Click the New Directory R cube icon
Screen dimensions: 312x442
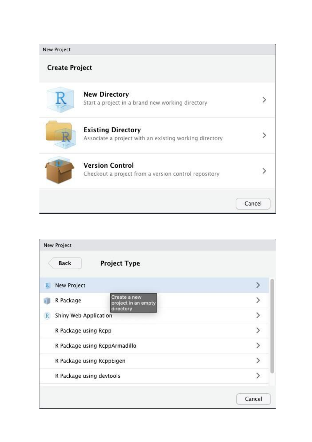pyautogui.click(x=60, y=100)
